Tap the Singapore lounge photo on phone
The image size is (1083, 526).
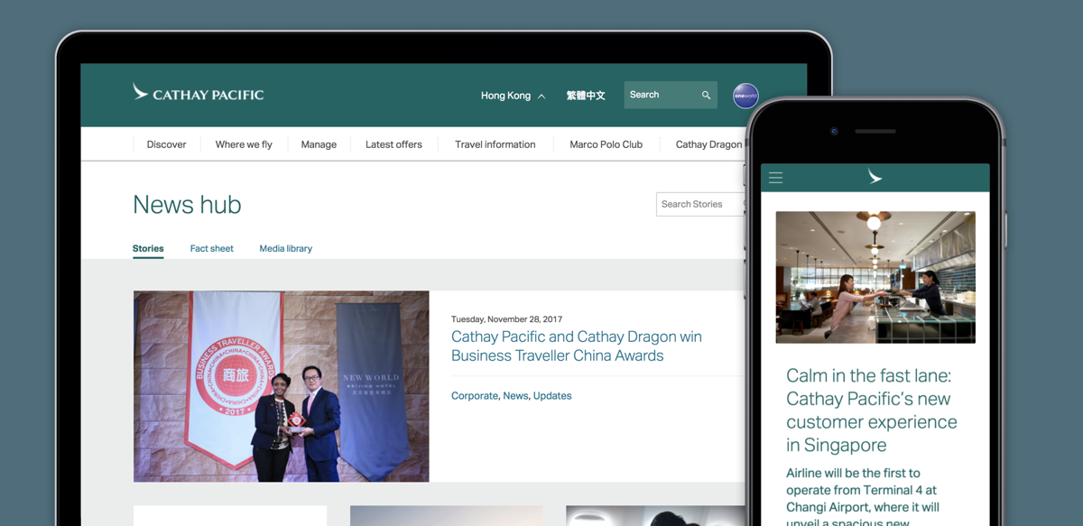[x=875, y=277]
